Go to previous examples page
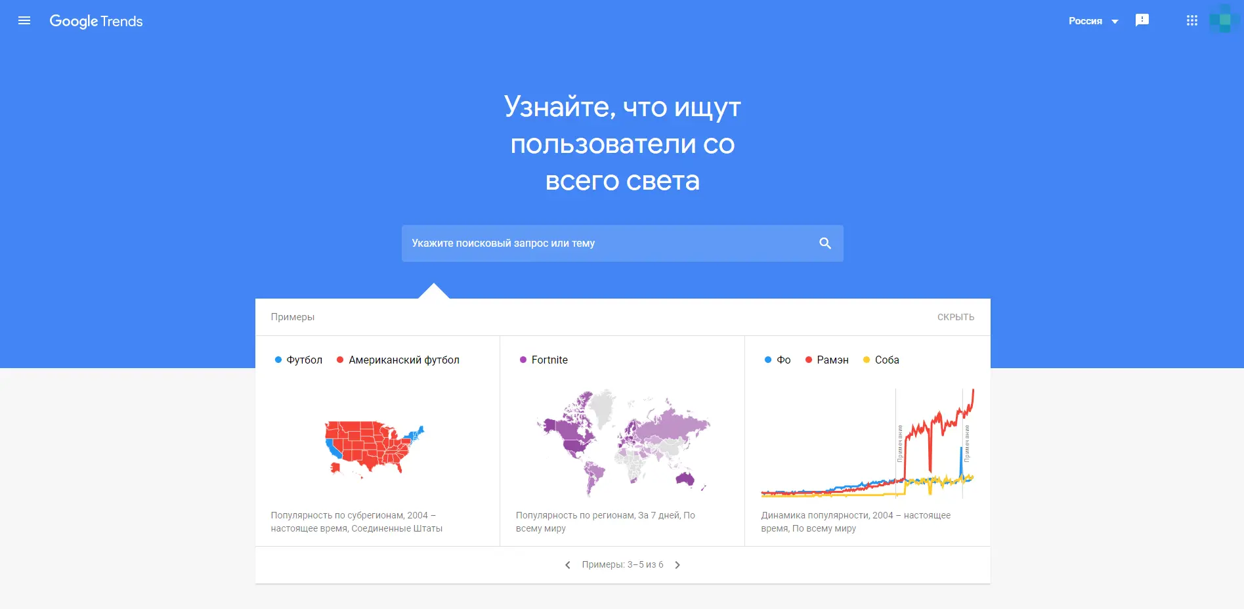The image size is (1244, 609). 568,565
